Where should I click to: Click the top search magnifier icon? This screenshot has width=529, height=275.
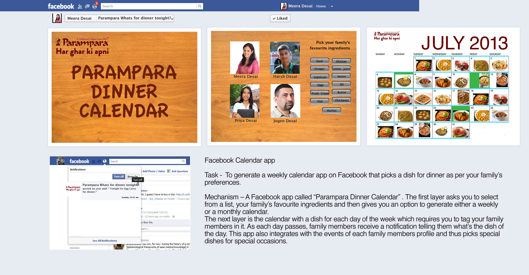(200, 6)
